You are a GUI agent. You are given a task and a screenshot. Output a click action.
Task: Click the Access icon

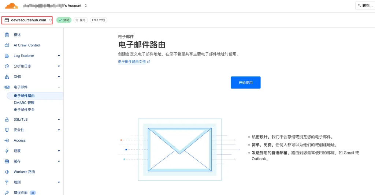(x=7, y=140)
